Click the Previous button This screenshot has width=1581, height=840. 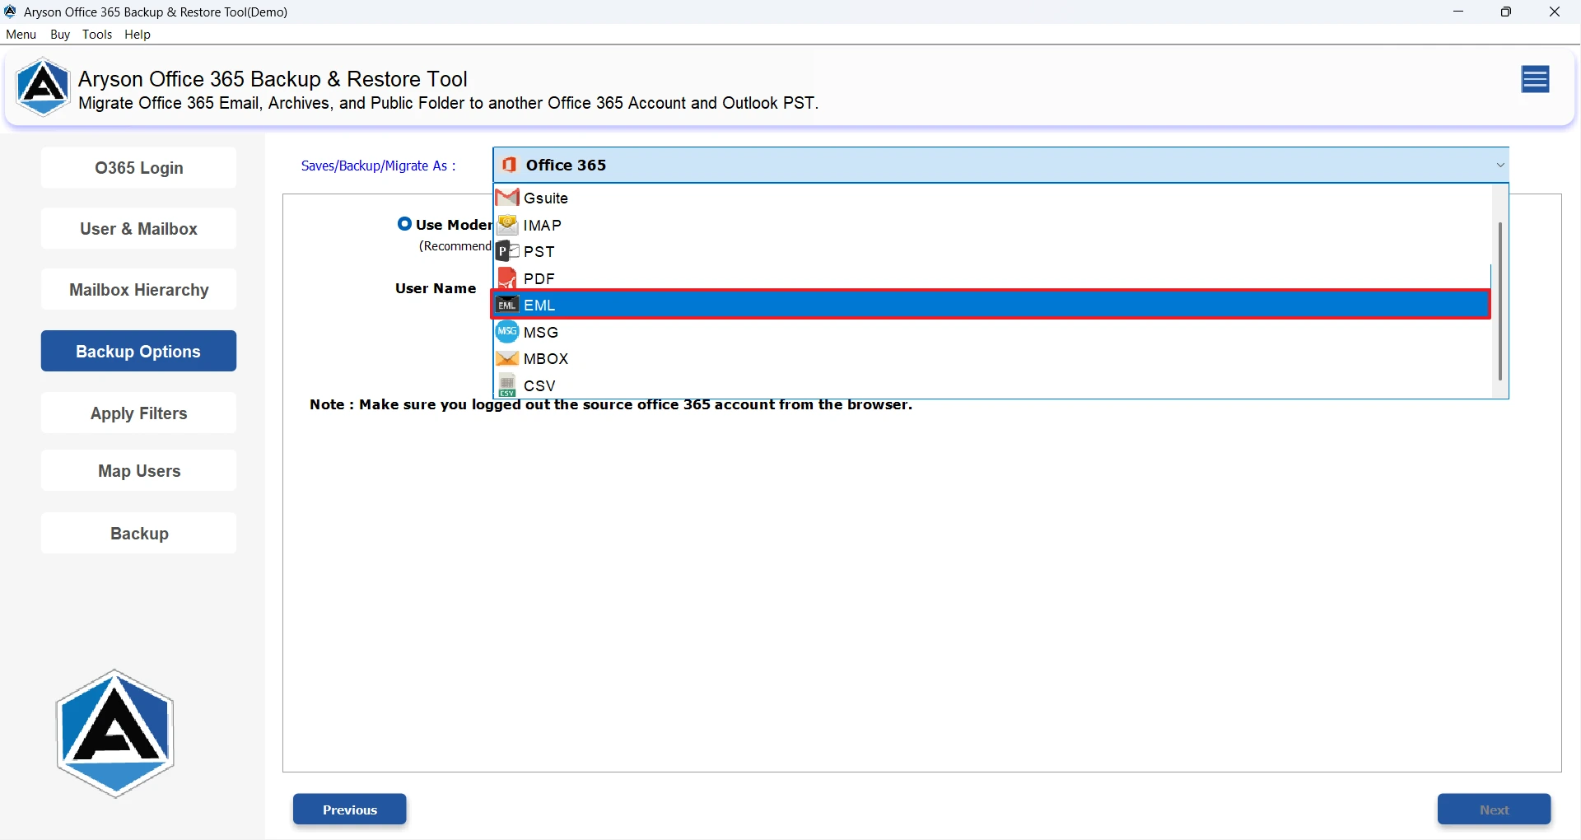click(350, 810)
